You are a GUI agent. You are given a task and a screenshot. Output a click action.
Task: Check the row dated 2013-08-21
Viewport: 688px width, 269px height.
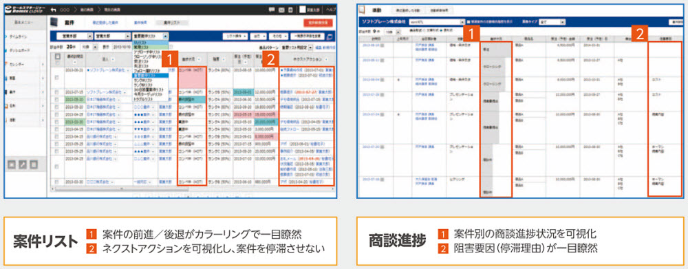click(56, 78)
